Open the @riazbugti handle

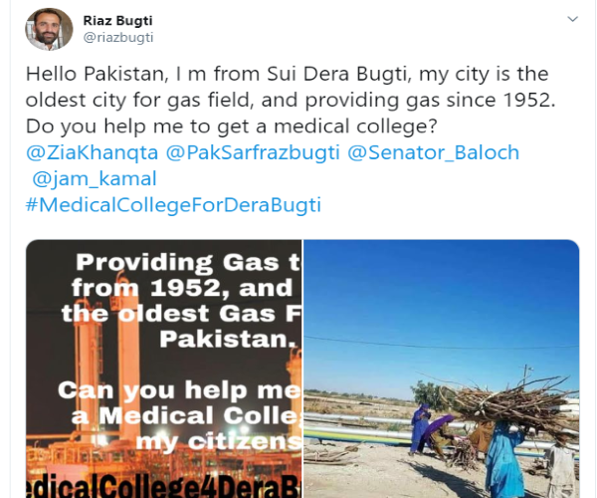coord(118,37)
